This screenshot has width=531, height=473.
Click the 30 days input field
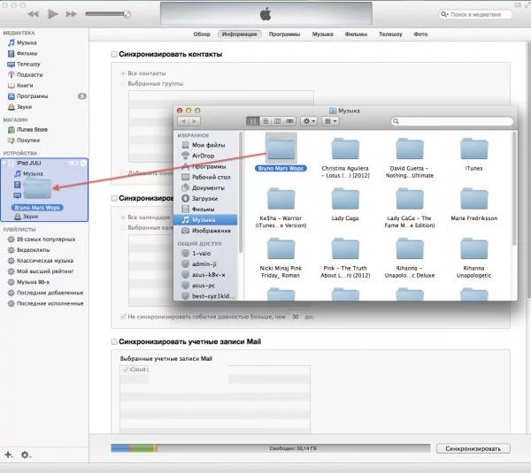296,317
